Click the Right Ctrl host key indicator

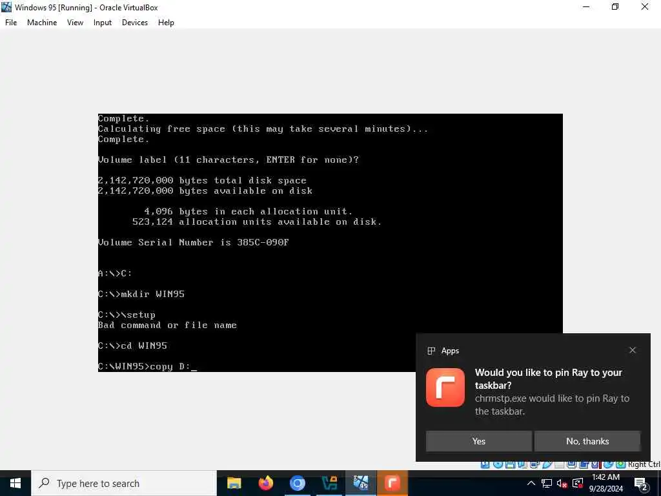[x=644, y=464]
